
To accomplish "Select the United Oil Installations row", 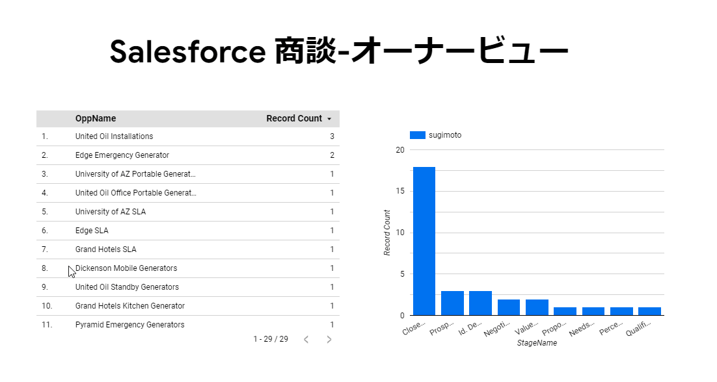I will 188,136.
